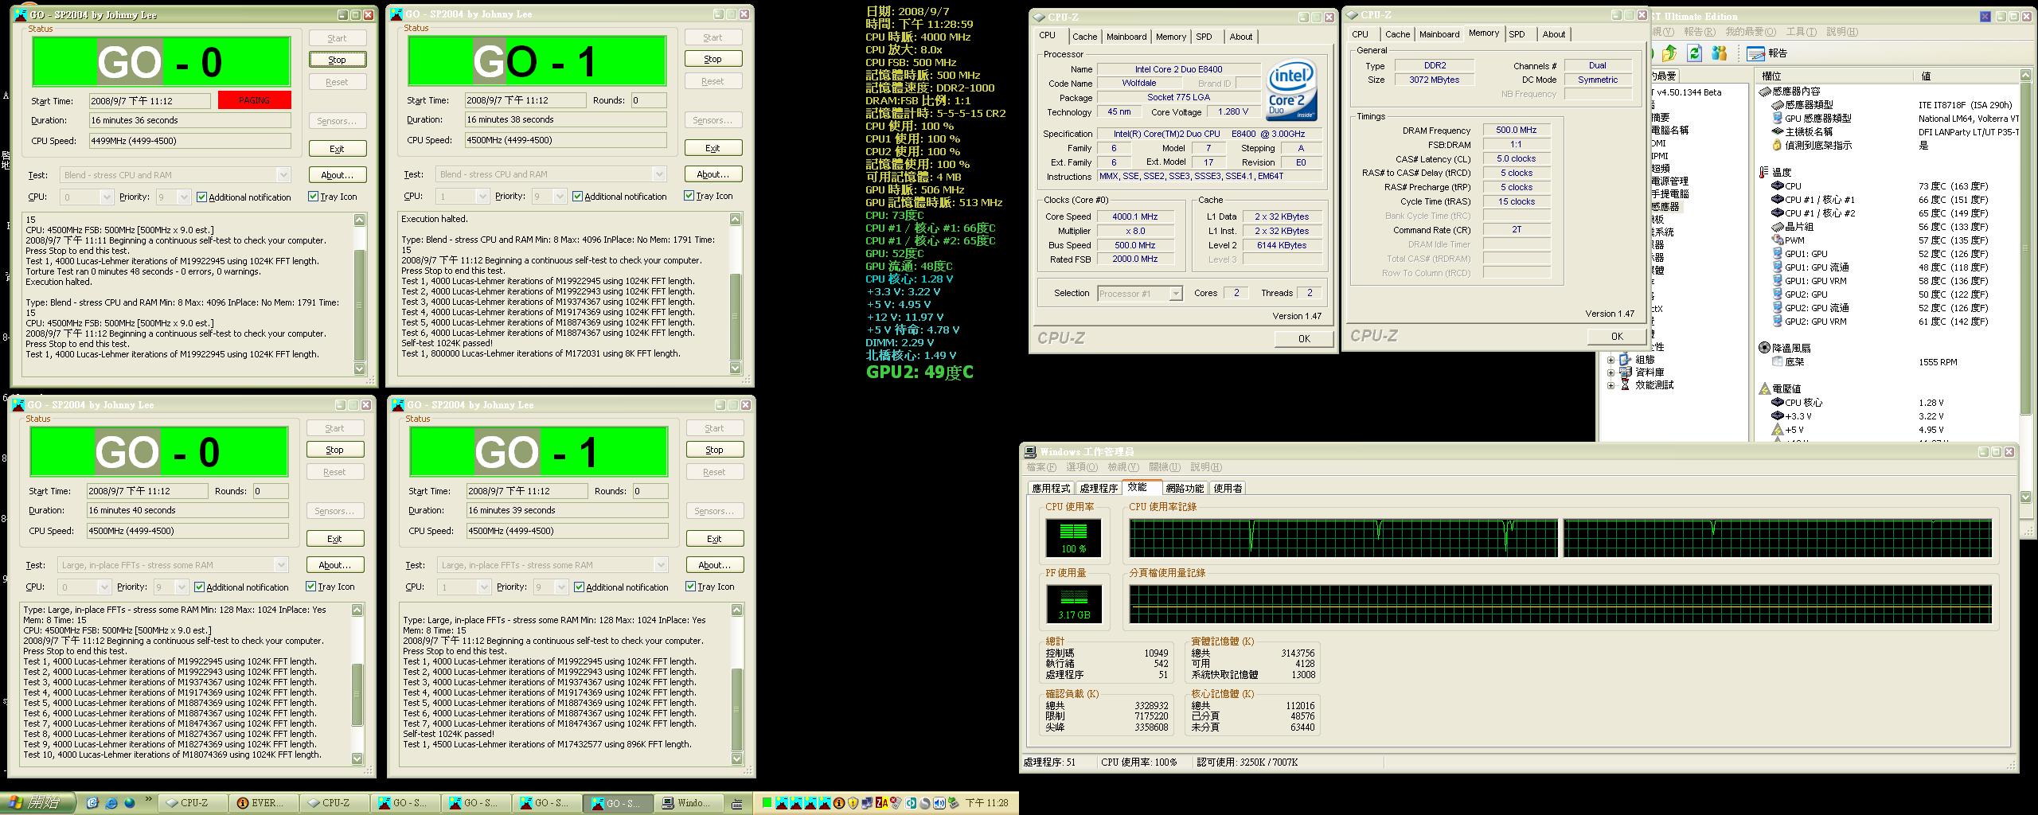Screen dimensions: 2038x815
Task: Click the EVEREST toolbar Up-level arrow icon
Action: pyautogui.click(x=1669, y=53)
